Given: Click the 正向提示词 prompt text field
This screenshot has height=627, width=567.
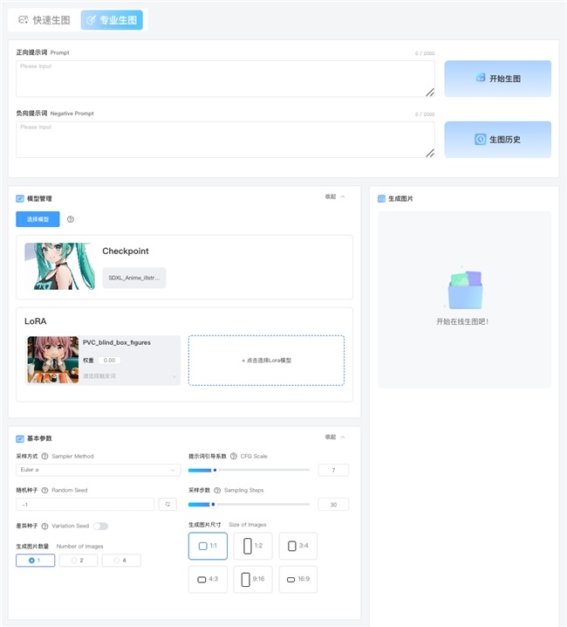Looking at the screenshot, I should (225, 79).
